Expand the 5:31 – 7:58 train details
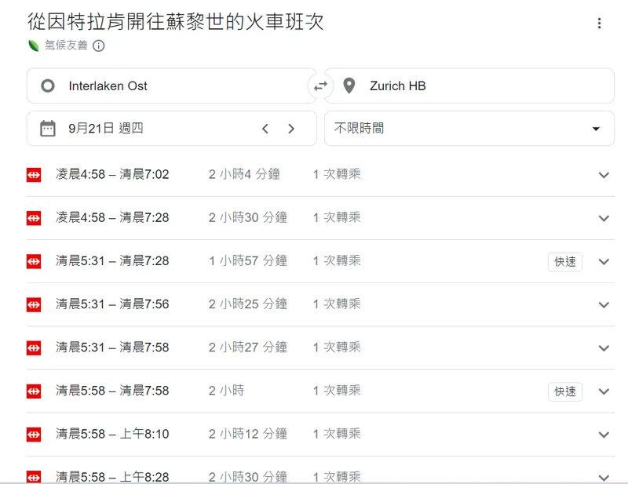Image resolution: width=628 pixels, height=484 pixels. pyautogui.click(x=604, y=348)
